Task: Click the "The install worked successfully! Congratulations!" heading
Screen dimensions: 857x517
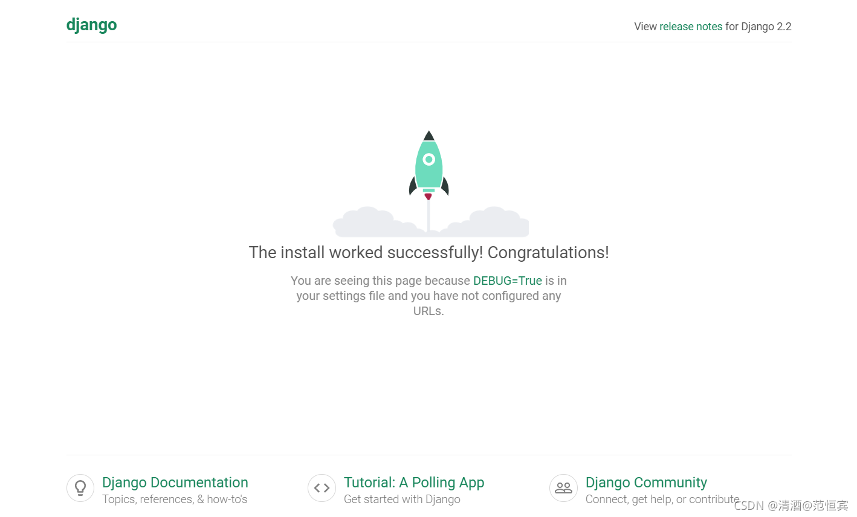Action: pyautogui.click(x=429, y=252)
